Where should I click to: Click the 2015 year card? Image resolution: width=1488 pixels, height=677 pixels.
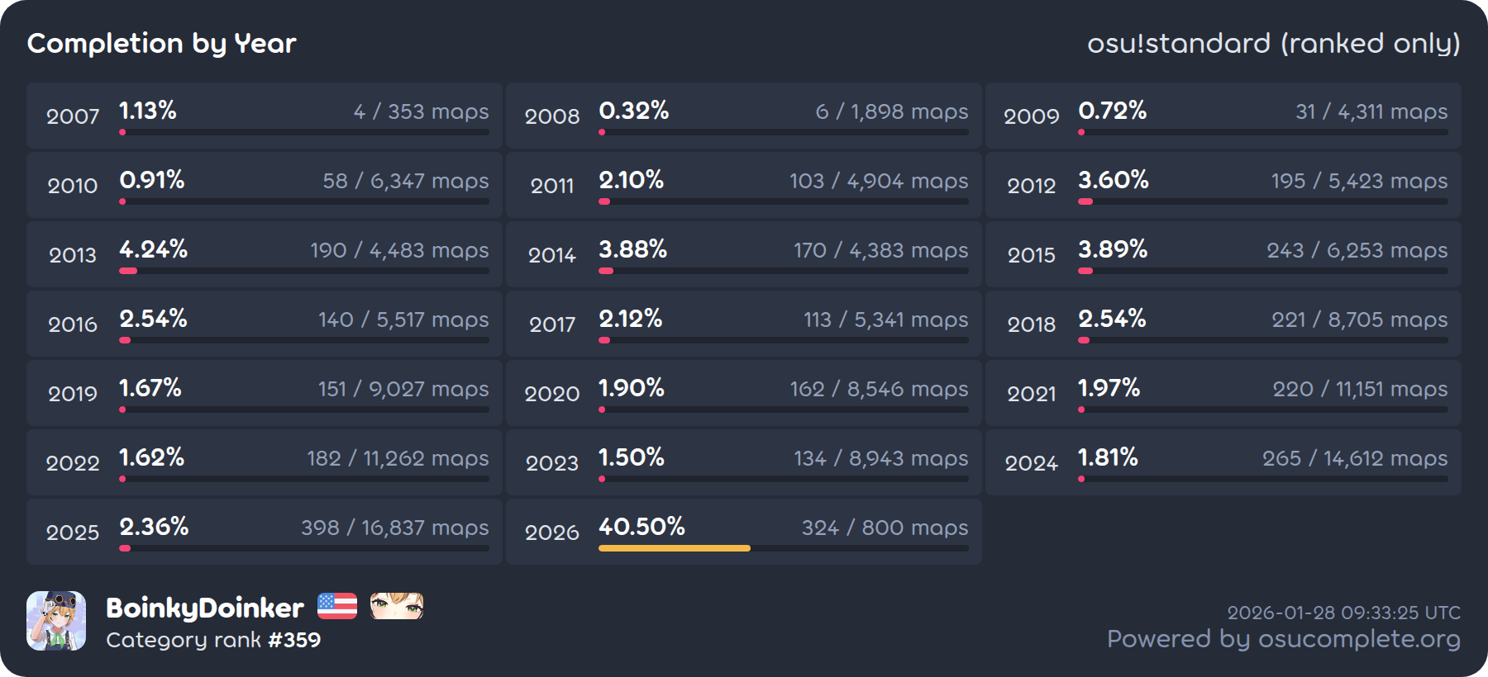(x=1223, y=254)
